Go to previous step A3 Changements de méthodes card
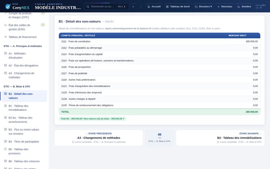 (99, 138)
